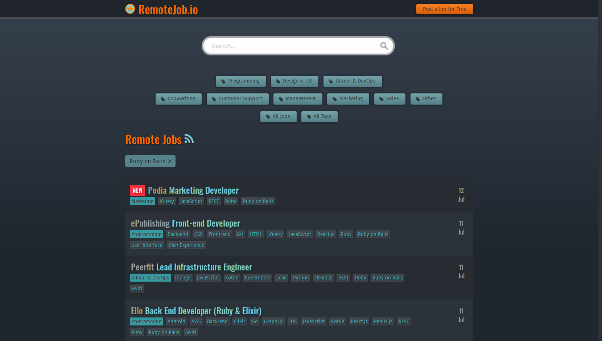Select the Design & UX category
This screenshot has height=341, width=602.
coord(294,81)
